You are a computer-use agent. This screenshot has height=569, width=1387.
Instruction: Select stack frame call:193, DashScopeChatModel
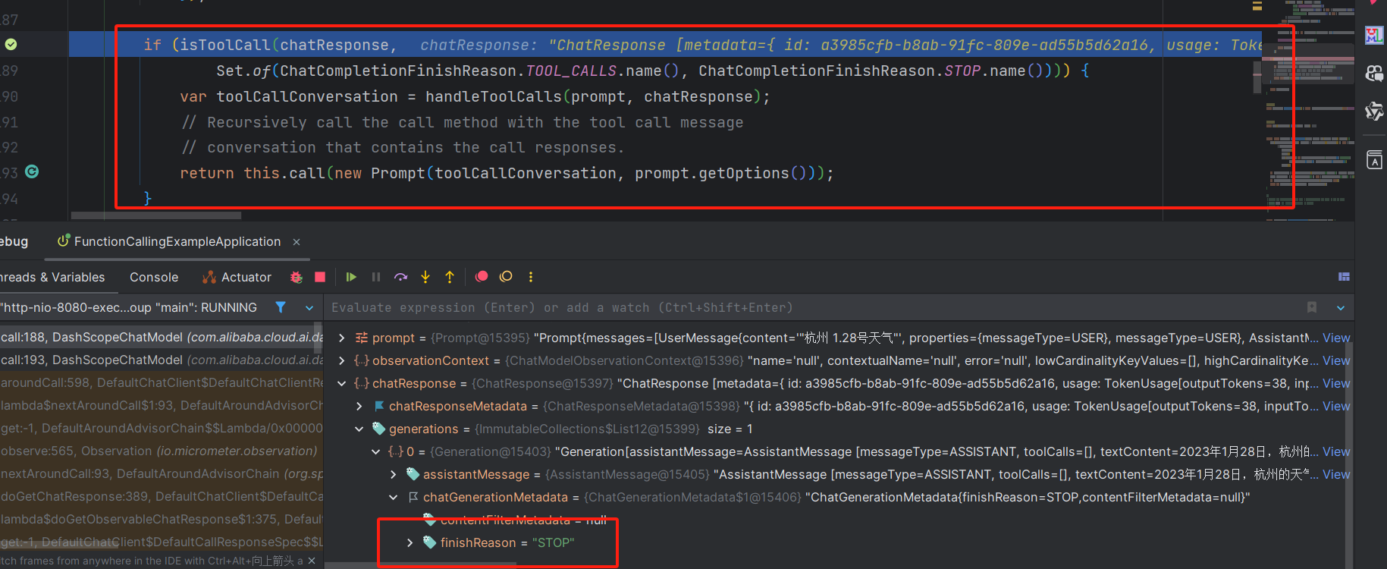[x=162, y=360]
